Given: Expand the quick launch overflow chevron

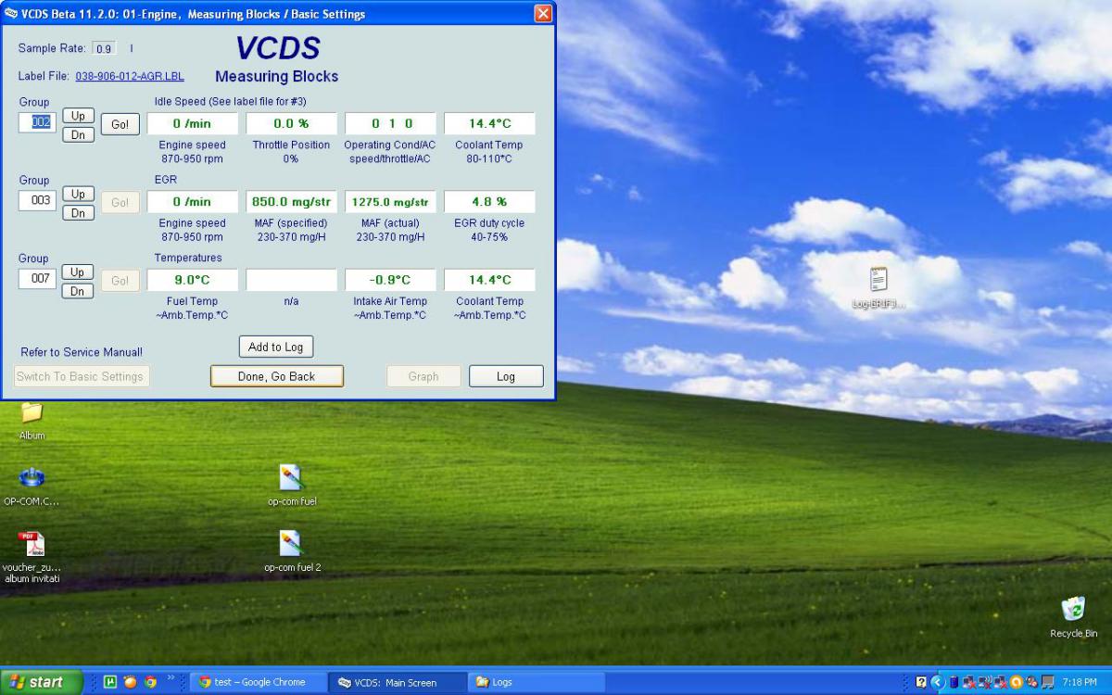Looking at the screenshot, I should click(x=171, y=678).
